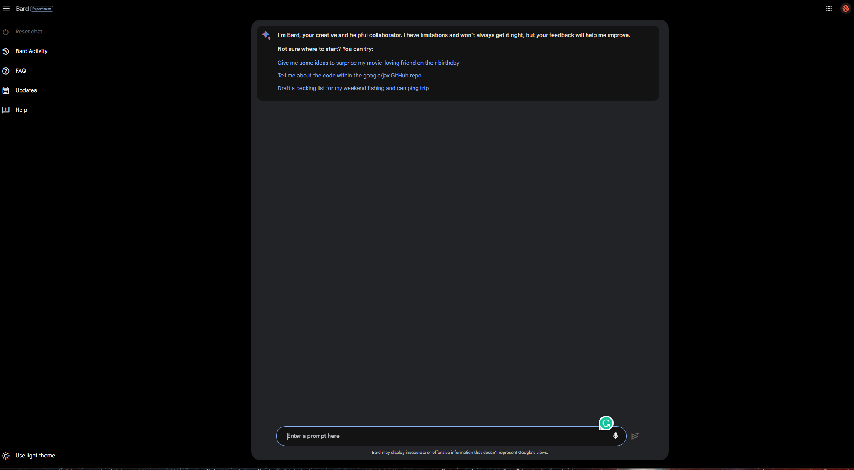Click the Experiment badge label

[x=42, y=9]
